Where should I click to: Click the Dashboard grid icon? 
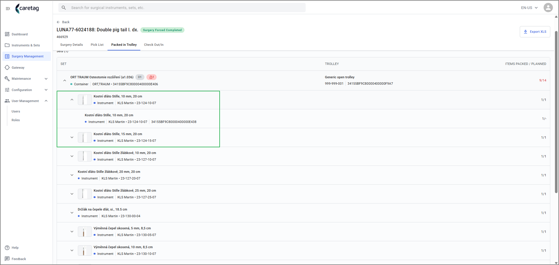pyautogui.click(x=7, y=34)
